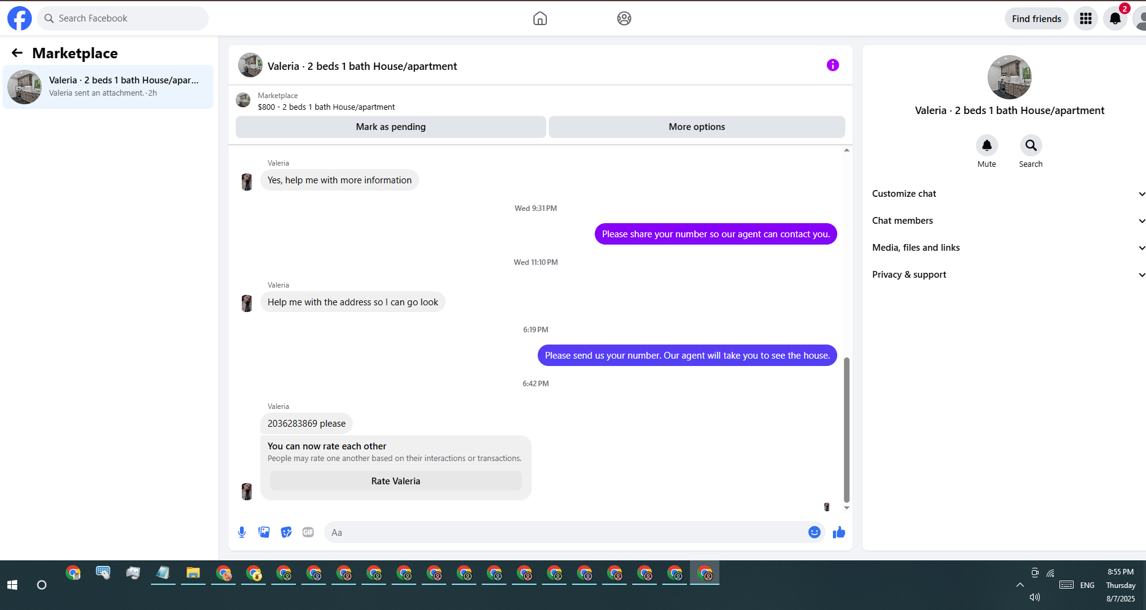Open File Explorer from the taskbar
The image size is (1146, 610).
click(x=193, y=573)
